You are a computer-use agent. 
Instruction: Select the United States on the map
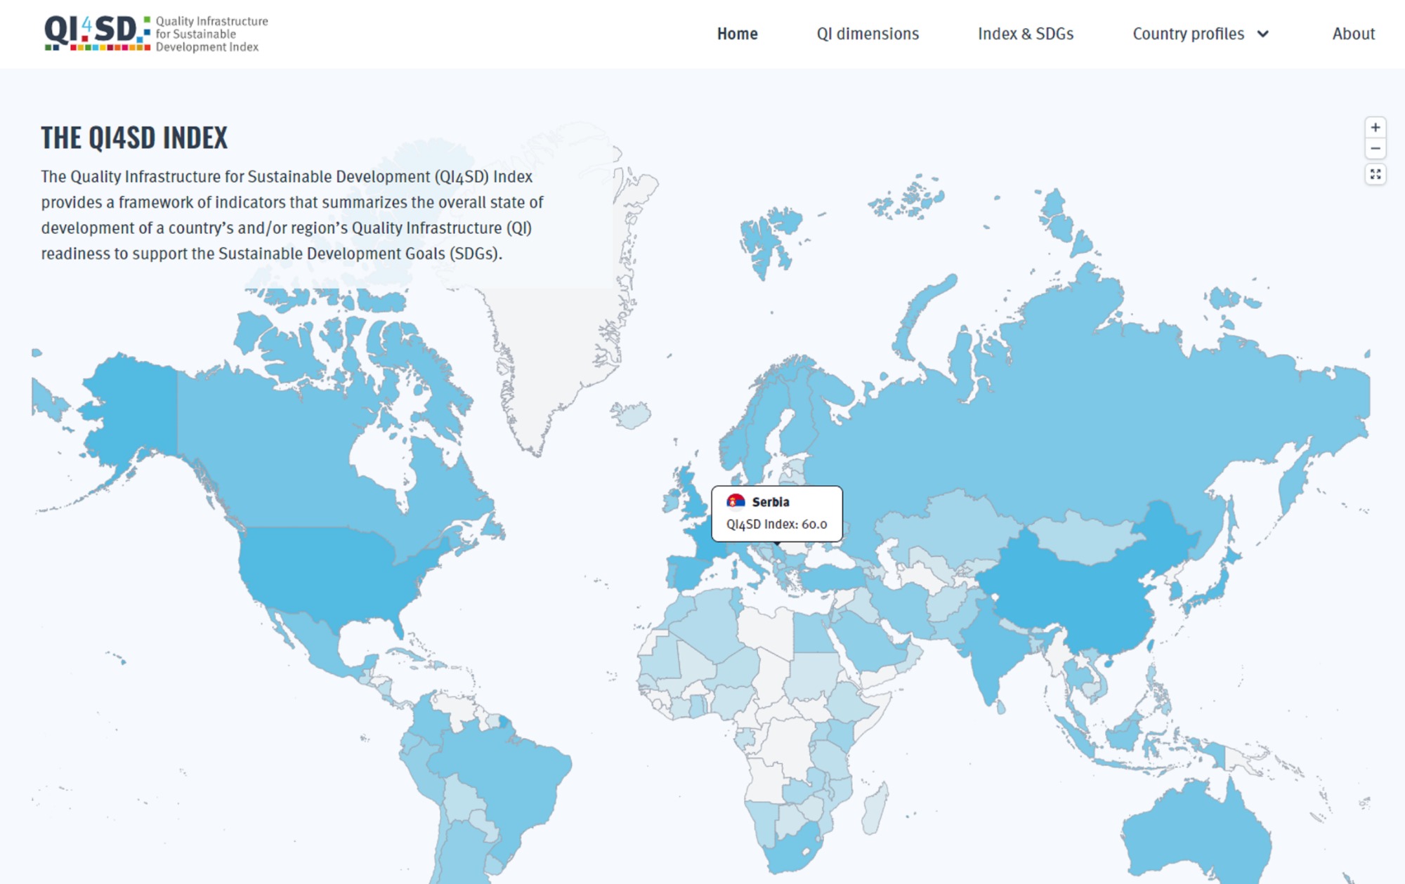330,572
